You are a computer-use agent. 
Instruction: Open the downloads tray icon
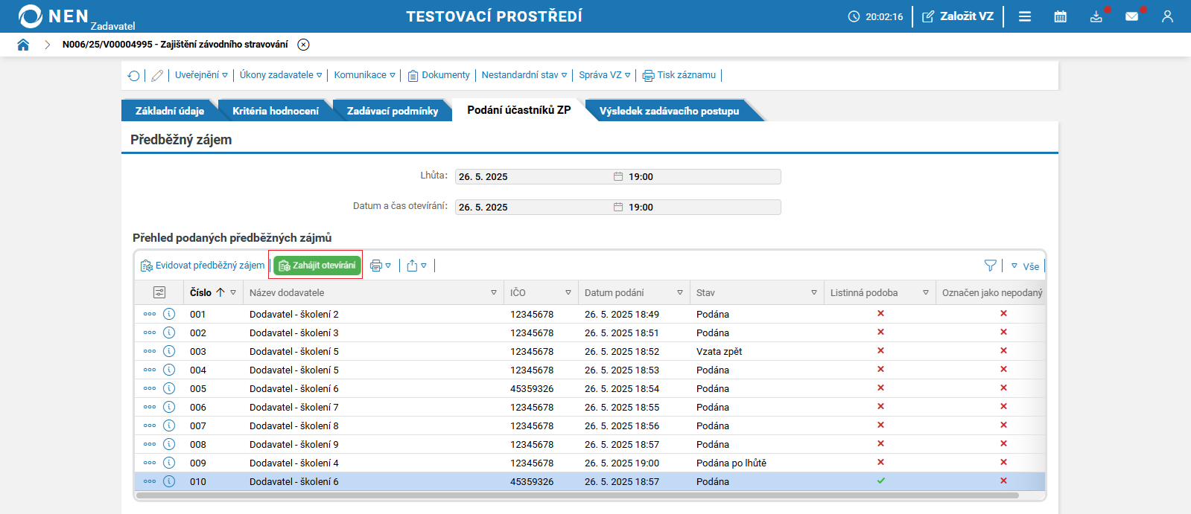pyautogui.click(x=1096, y=16)
